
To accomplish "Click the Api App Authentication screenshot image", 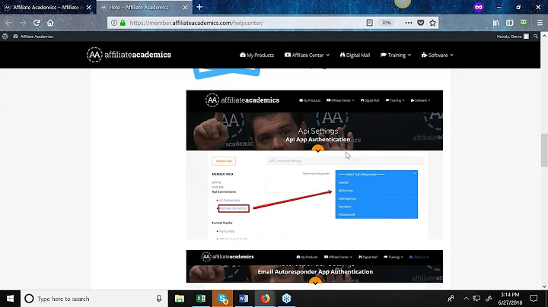I will coord(314,165).
